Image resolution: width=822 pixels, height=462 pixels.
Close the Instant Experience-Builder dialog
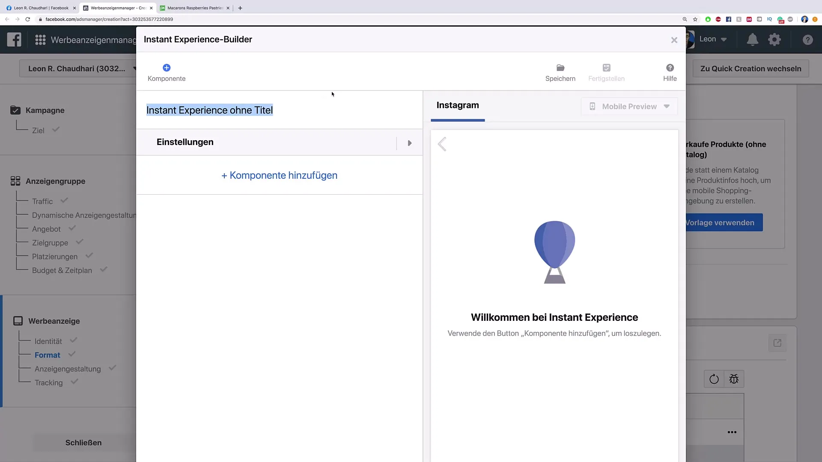tap(674, 40)
